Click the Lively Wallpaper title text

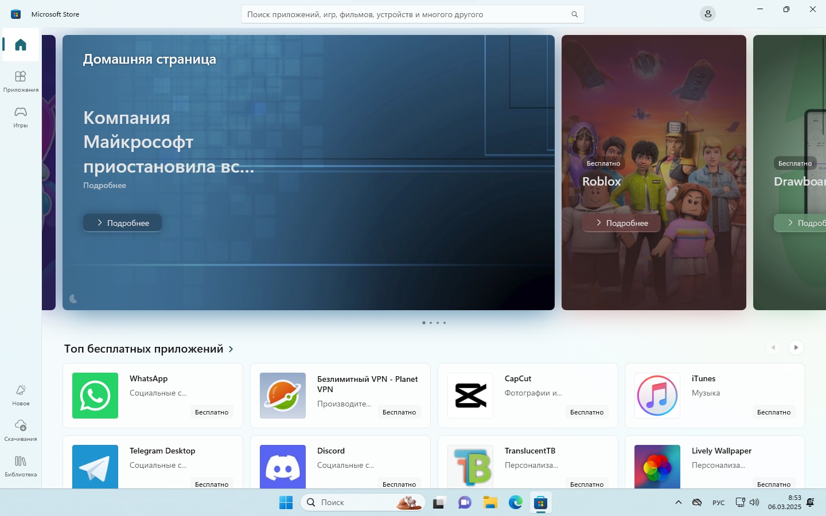tap(722, 451)
